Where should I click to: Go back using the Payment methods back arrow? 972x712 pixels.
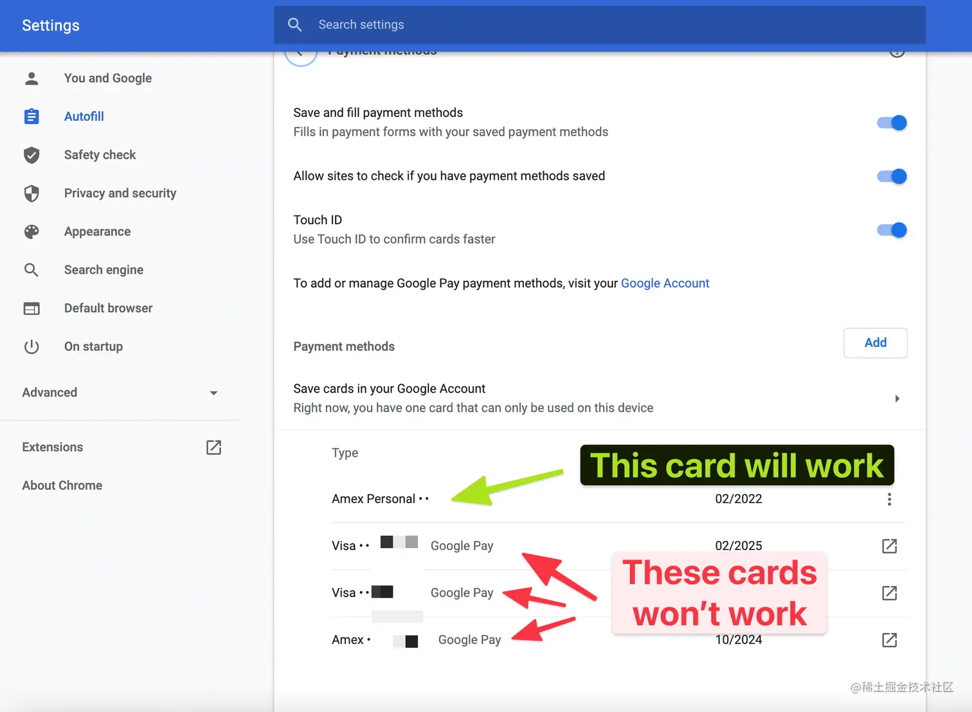coord(301,54)
